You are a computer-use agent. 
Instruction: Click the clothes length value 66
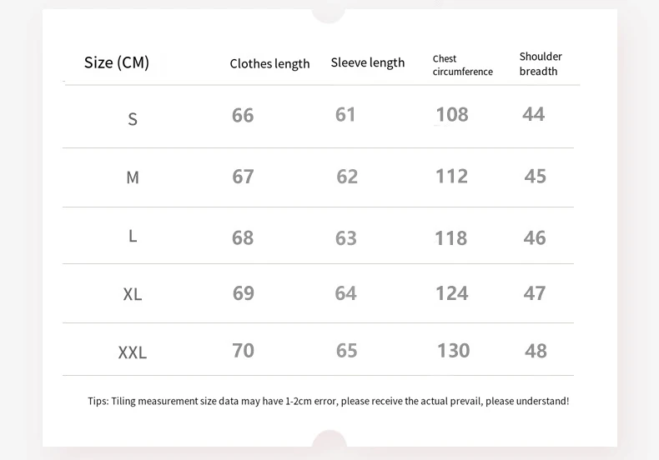click(243, 115)
